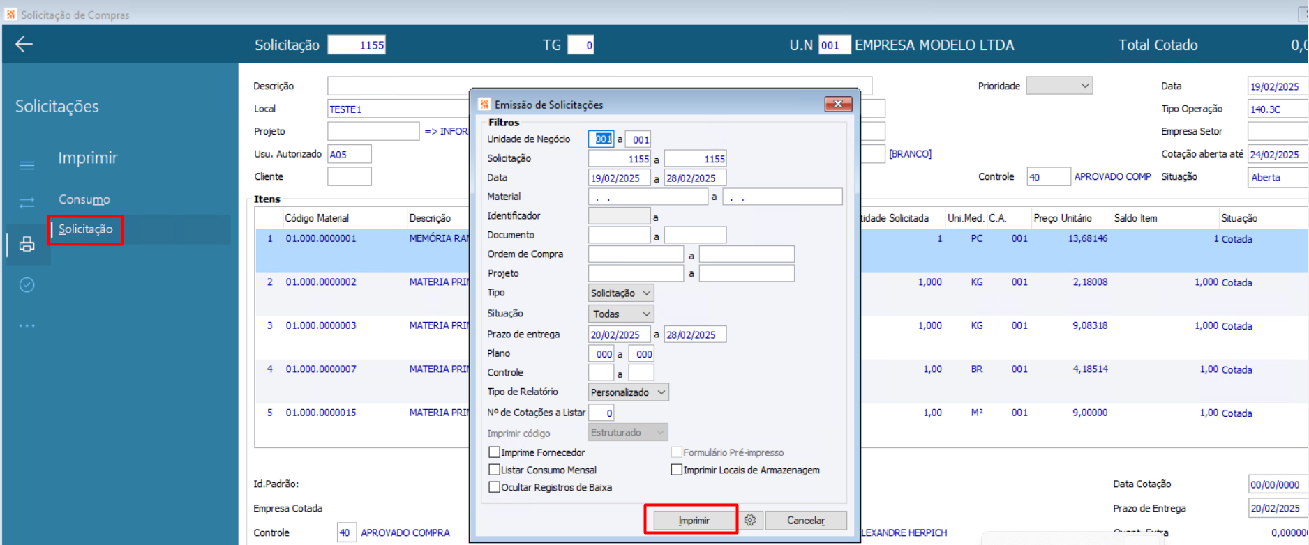Click Nº de Cotações a Listar field
Screen dimensions: 1309x545
[x=601, y=413]
